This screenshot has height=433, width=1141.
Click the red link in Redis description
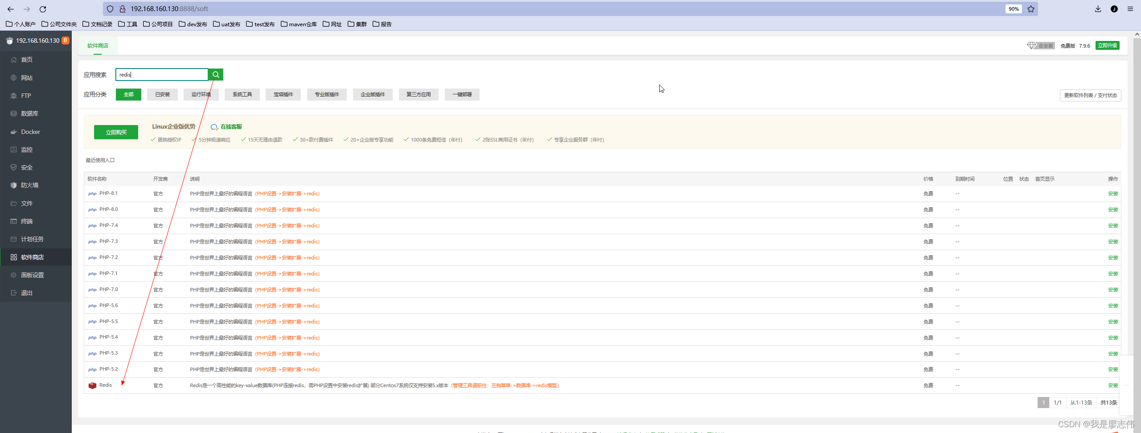click(505, 385)
